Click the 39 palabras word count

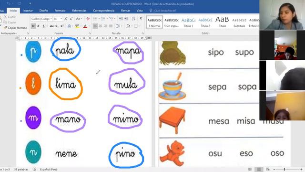click(21, 170)
